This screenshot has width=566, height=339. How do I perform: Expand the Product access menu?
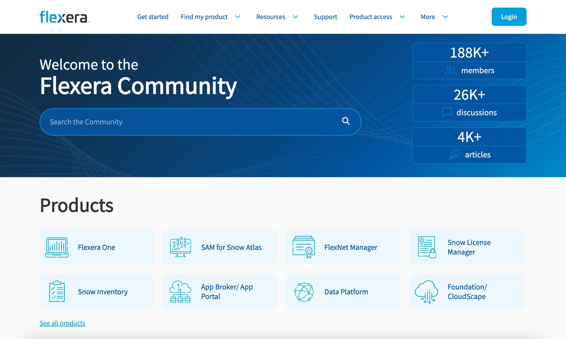(377, 17)
